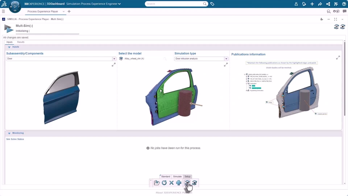This screenshot has height=196, width=348.
Task: Click About 3DEXPERIENCE Platform link
Action: [174, 192]
